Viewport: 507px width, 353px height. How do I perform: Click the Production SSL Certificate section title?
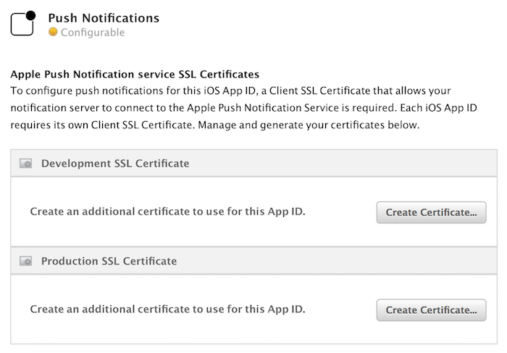(x=109, y=261)
